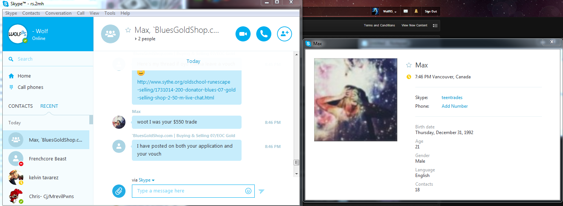
Task: Click the teentrades Skype name link
Action: pos(452,98)
